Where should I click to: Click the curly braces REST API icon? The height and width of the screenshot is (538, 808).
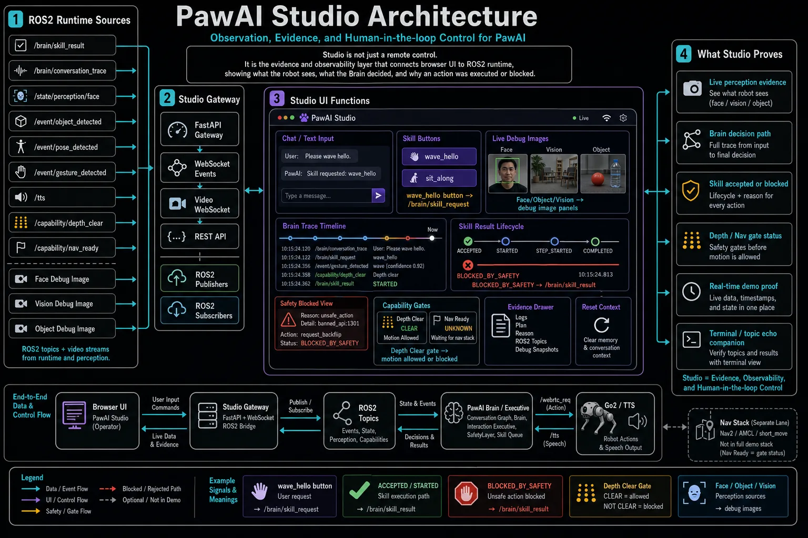coord(177,236)
